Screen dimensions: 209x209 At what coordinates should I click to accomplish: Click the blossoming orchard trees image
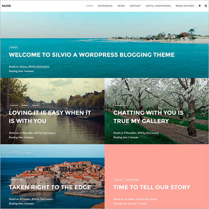[157, 93]
